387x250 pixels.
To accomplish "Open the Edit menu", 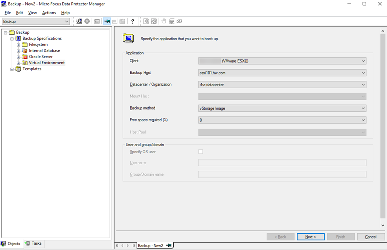I will [x=19, y=13].
